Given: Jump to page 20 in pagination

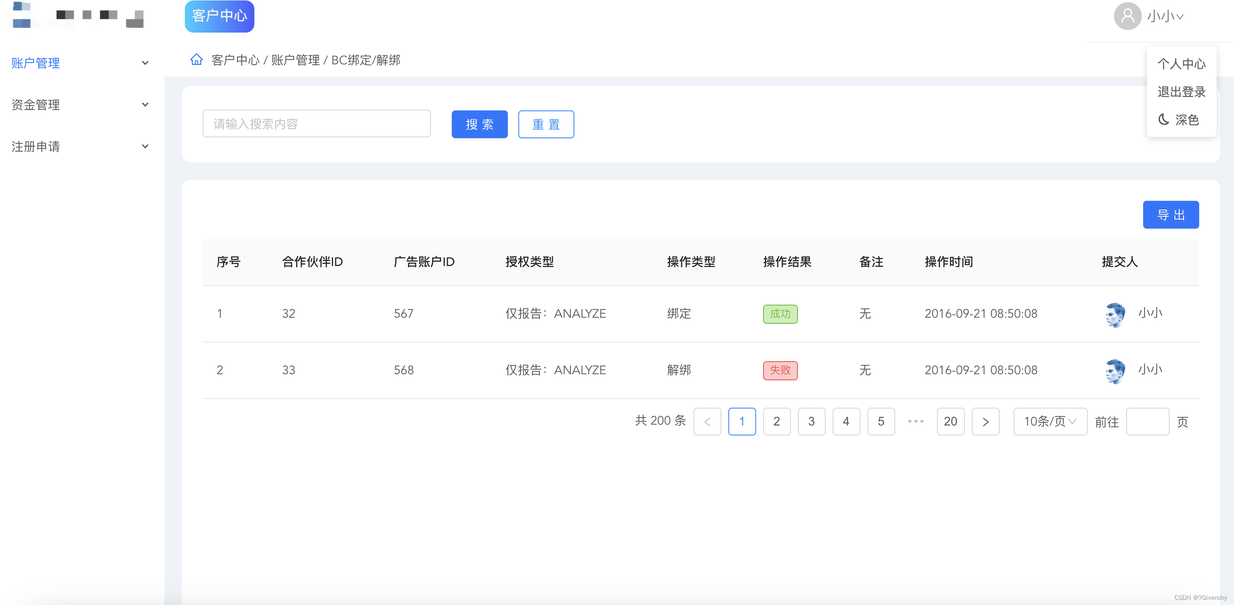Looking at the screenshot, I should pos(951,422).
